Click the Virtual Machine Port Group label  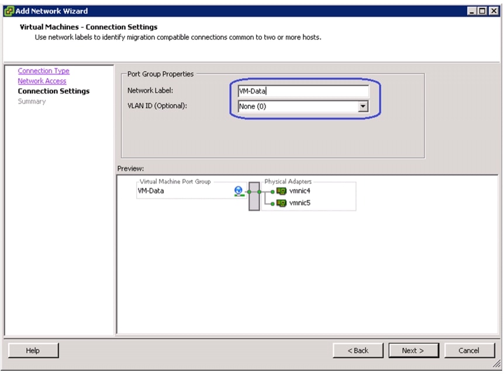click(175, 182)
